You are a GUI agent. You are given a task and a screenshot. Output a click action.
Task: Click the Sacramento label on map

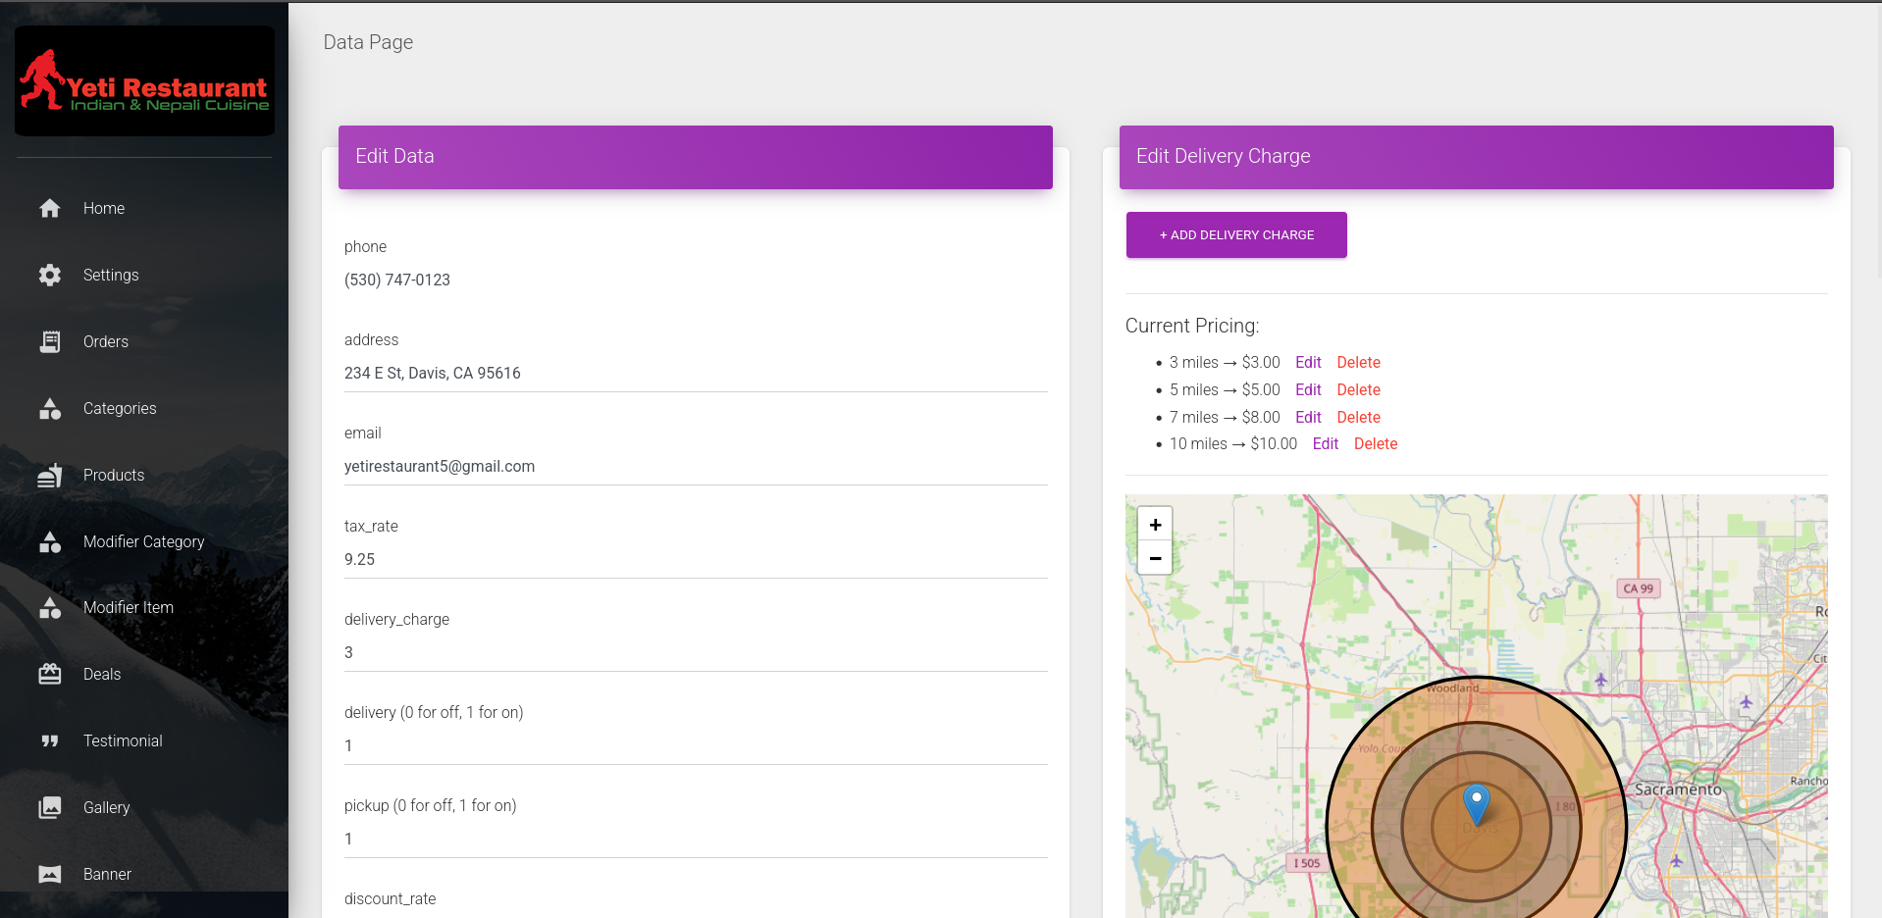pyautogui.click(x=1678, y=789)
